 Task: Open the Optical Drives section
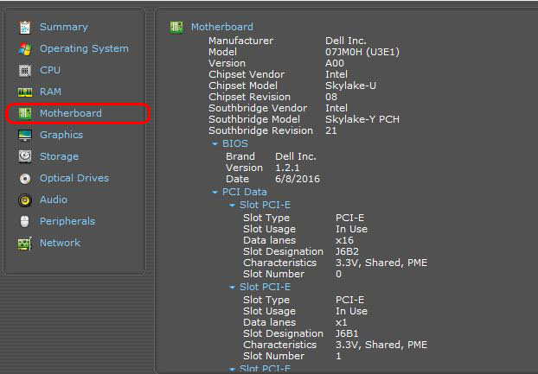[x=74, y=178]
